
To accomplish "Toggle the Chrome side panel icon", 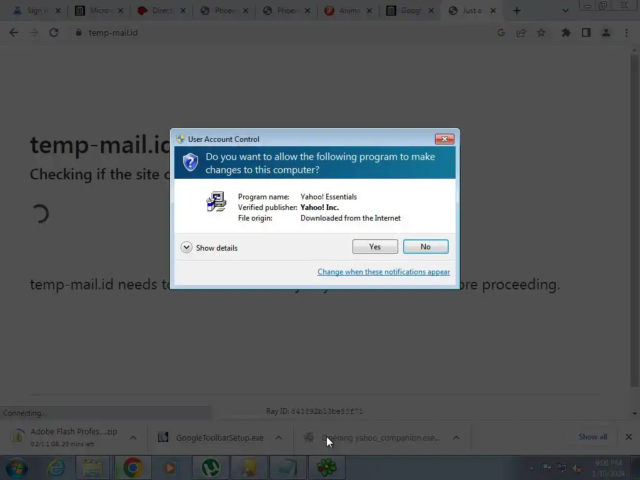I will pyautogui.click(x=586, y=32).
